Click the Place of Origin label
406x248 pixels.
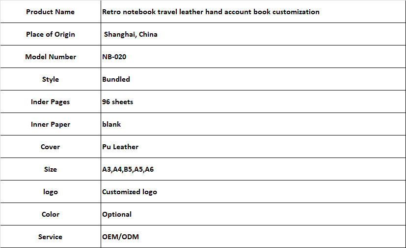pos(51,34)
